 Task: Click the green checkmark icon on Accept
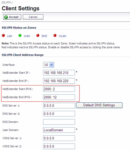coord(6,17)
